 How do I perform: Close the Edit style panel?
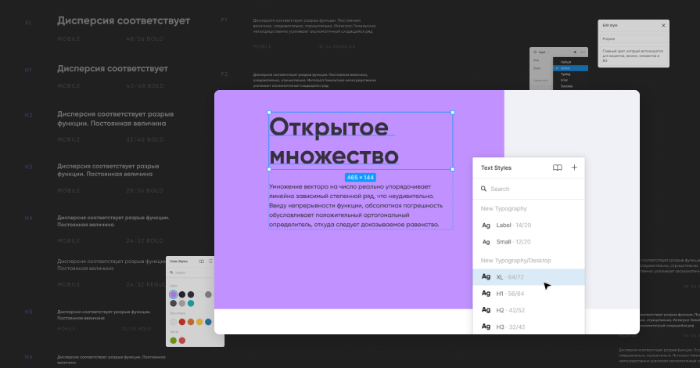tap(663, 26)
